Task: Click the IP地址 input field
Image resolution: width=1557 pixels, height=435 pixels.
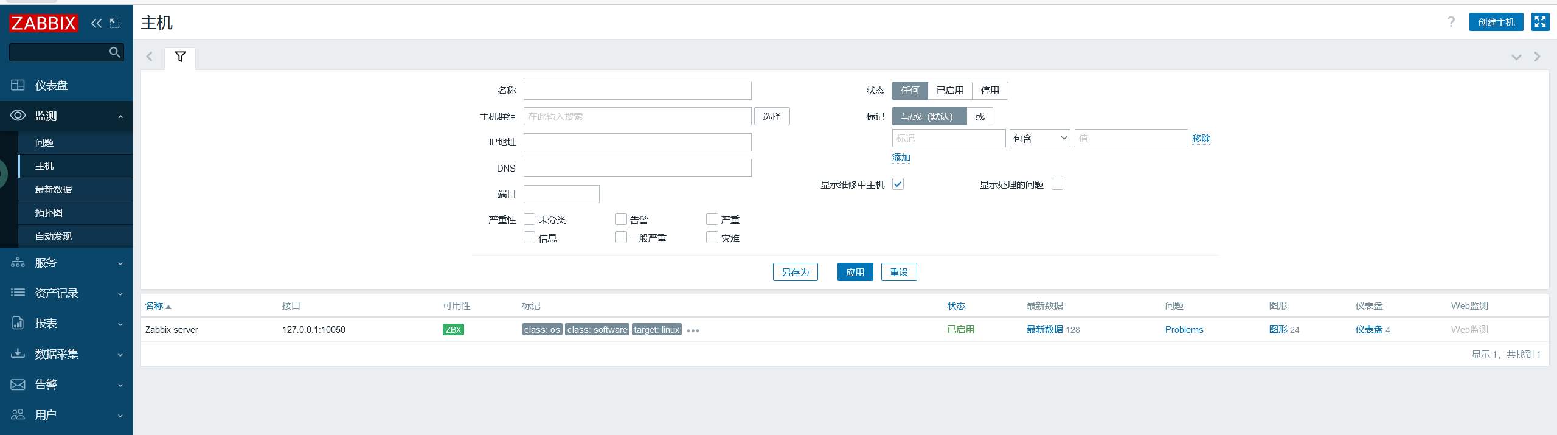Action: coord(637,142)
